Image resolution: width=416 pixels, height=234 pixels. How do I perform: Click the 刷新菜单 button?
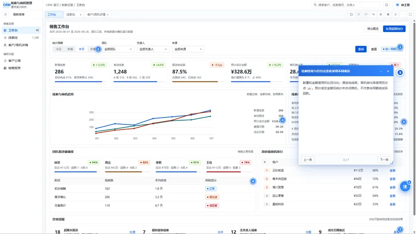click(x=19, y=14)
